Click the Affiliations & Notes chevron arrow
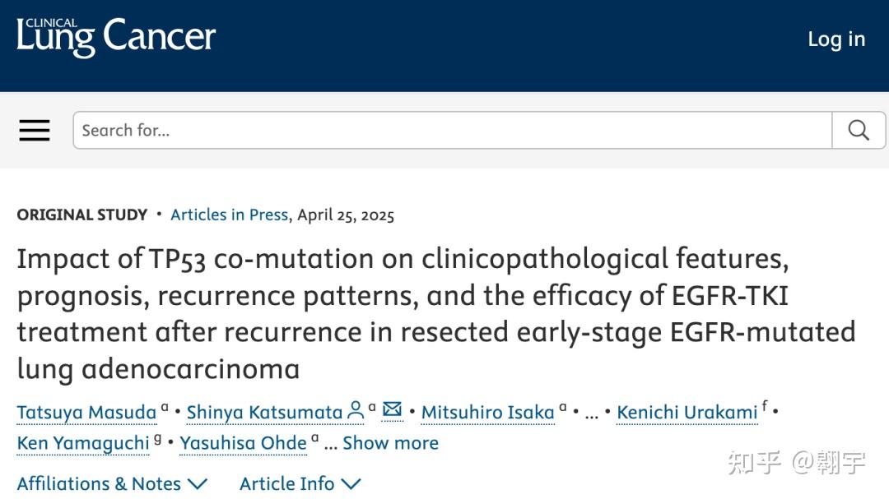Screen dimensions: 889x499 coord(198,484)
